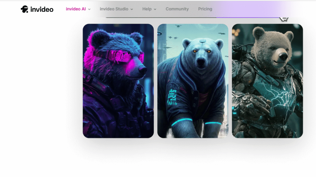Click the dark bar below the navigation

point(160,17)
